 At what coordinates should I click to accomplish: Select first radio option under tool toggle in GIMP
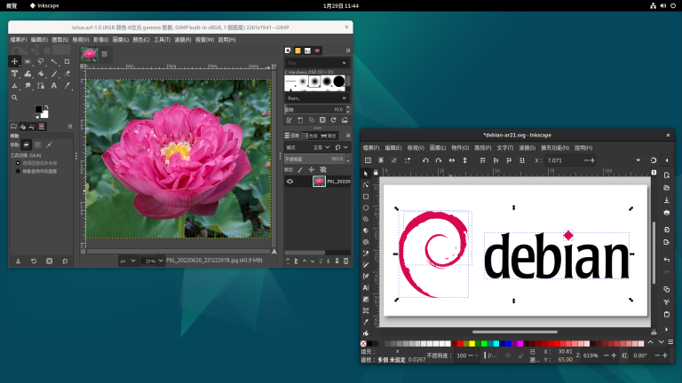tap(18, 163)
